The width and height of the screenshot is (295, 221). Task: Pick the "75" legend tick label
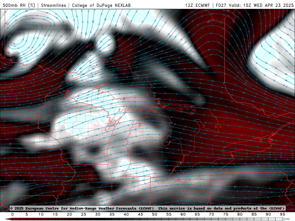click(226, 214)
